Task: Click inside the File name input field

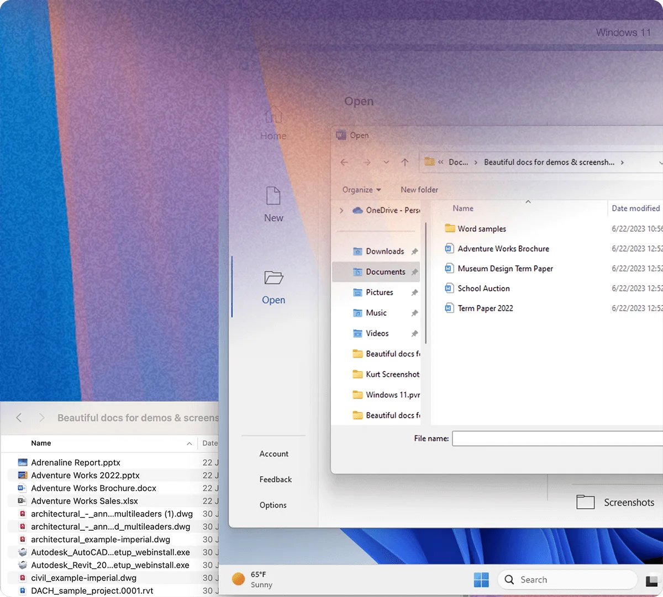Action: [x=552, y=438]
